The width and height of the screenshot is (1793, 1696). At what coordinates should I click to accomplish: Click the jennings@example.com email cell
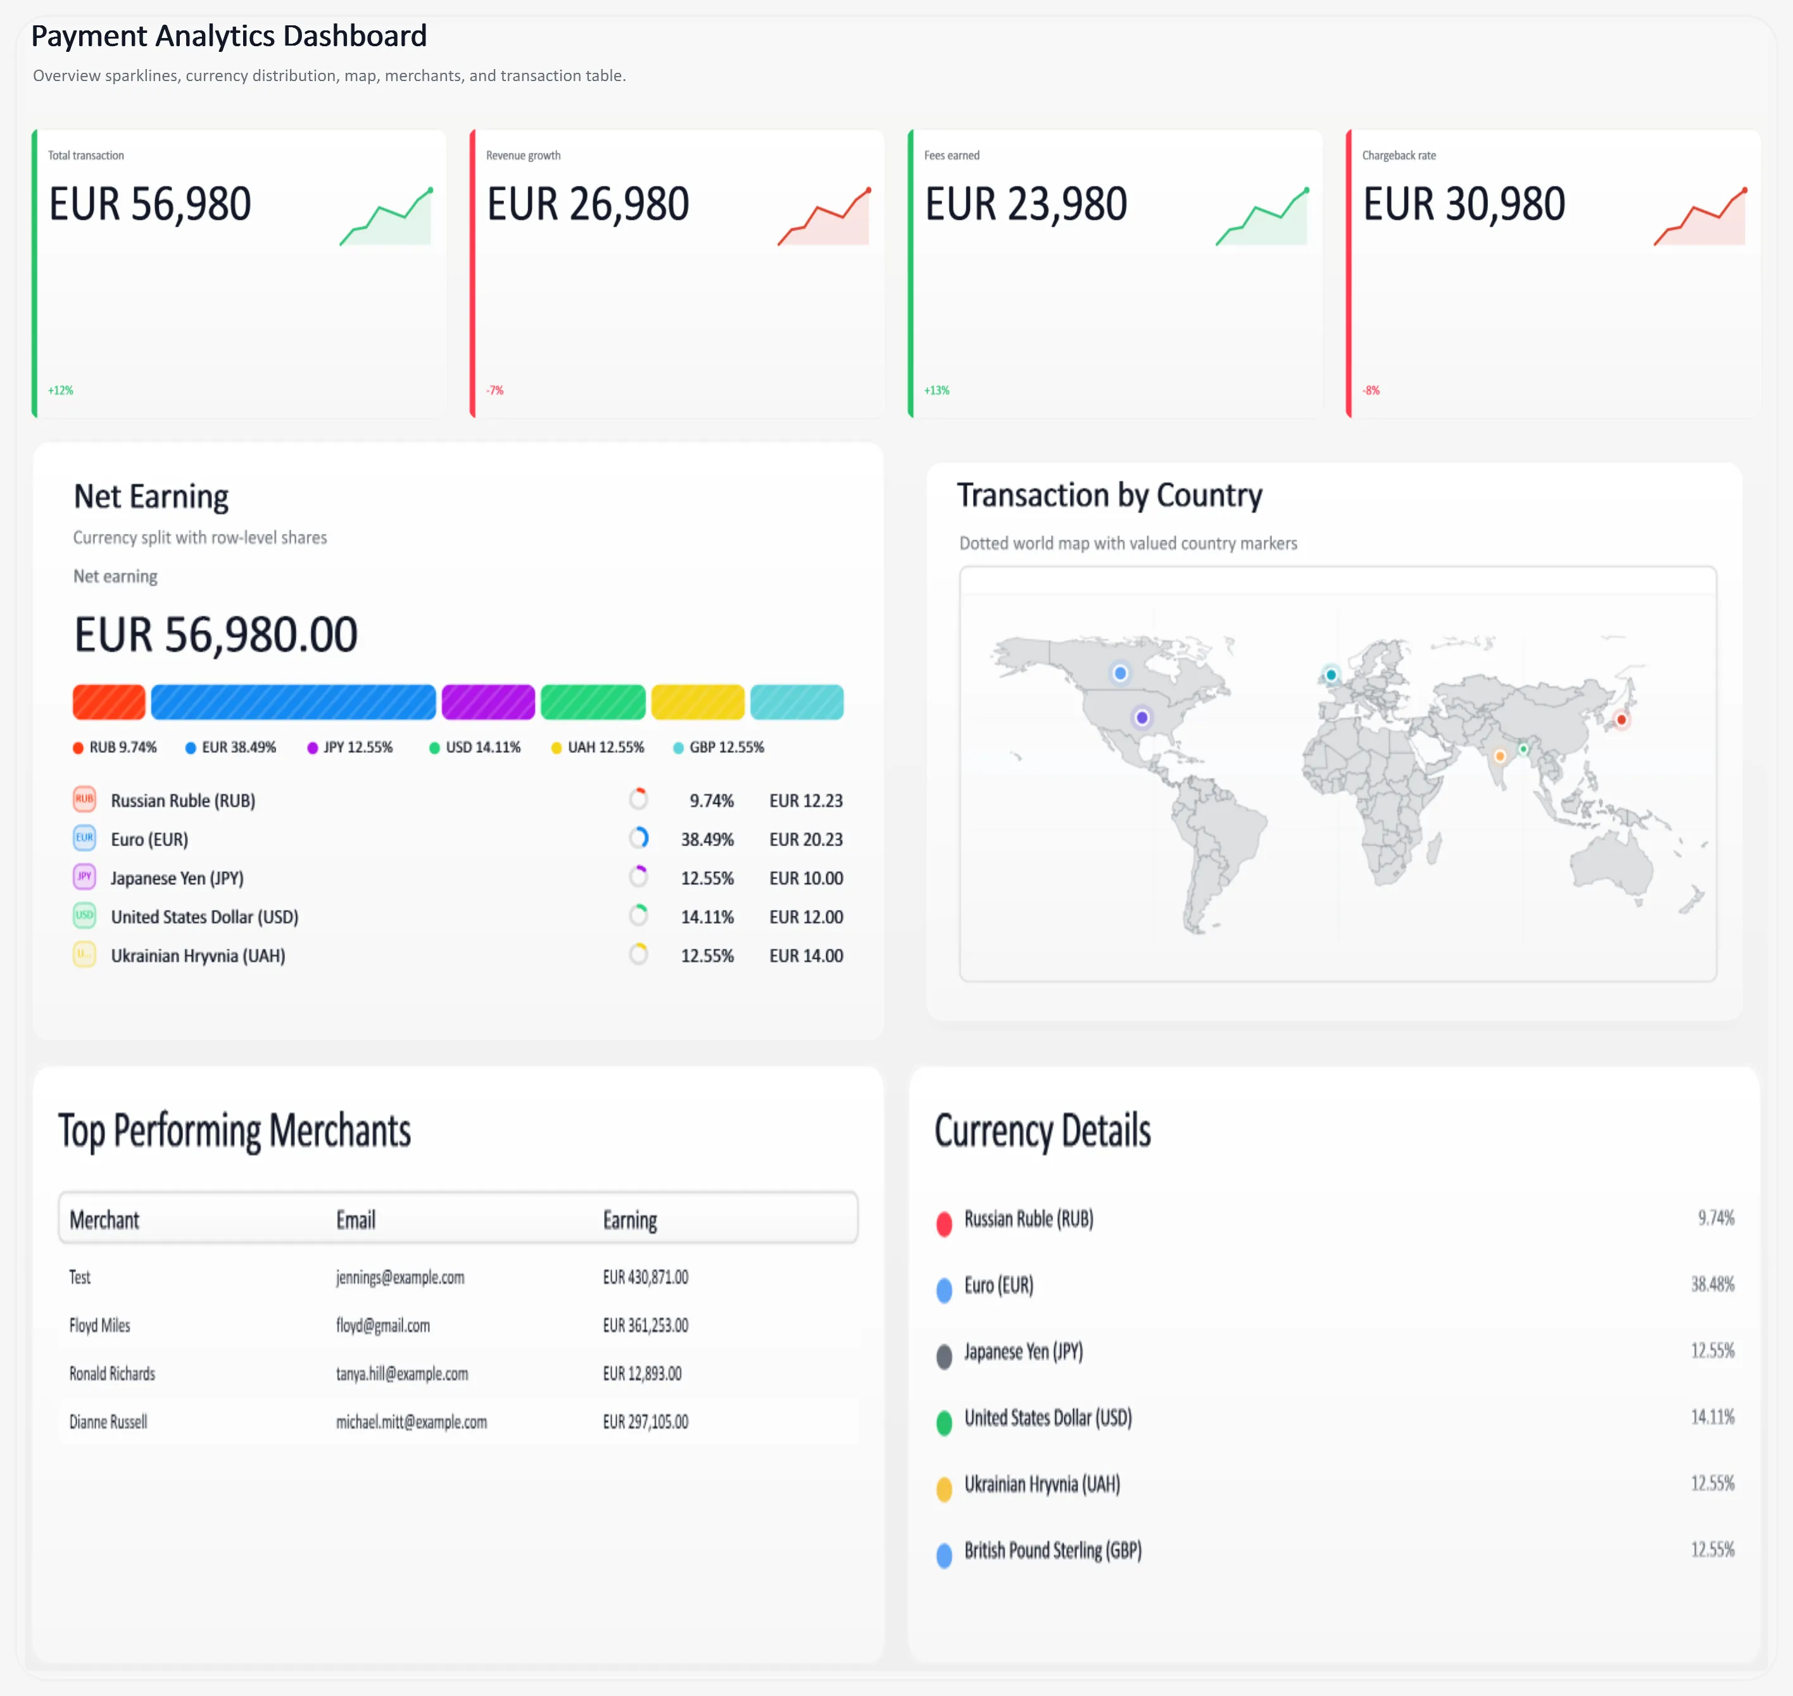pos(400,1277)
